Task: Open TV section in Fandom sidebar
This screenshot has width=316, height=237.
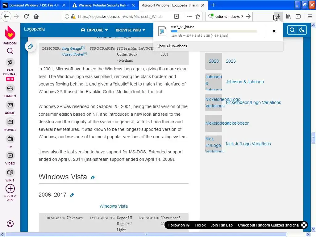Action: point(10,142)
